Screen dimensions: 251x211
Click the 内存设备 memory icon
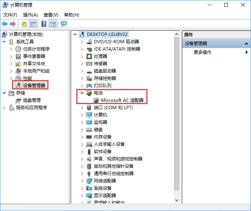89,137
